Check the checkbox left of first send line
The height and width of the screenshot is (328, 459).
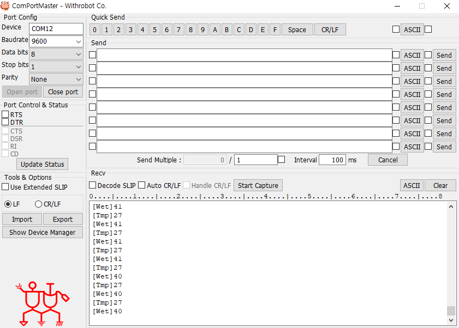(x=92, y=55)
